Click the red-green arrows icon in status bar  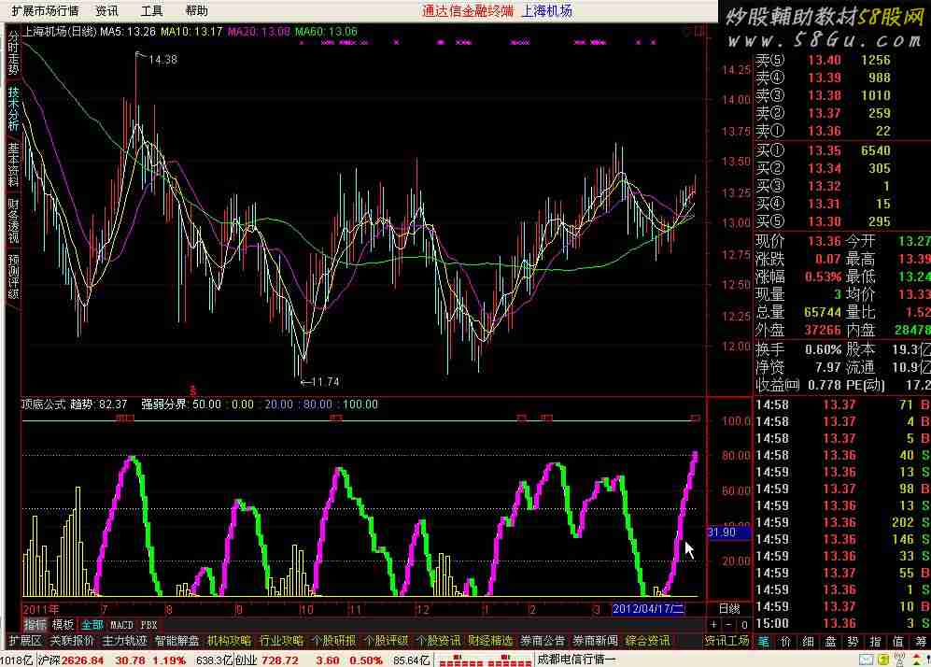tap(918, 660)
